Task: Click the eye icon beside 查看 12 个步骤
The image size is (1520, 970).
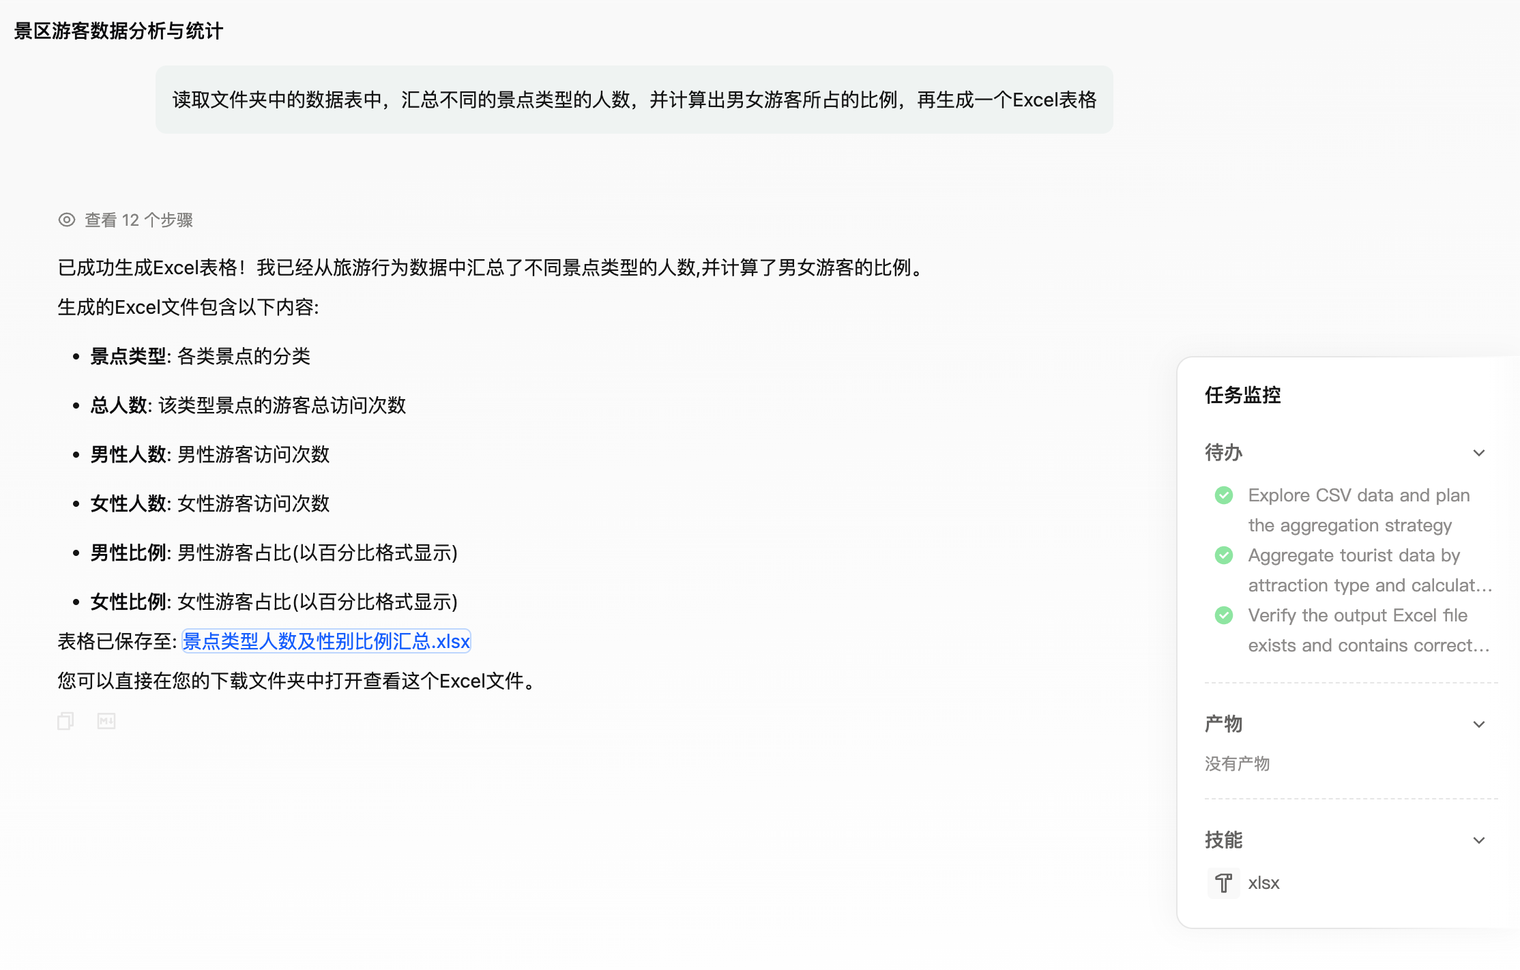Action: (66, 220)
